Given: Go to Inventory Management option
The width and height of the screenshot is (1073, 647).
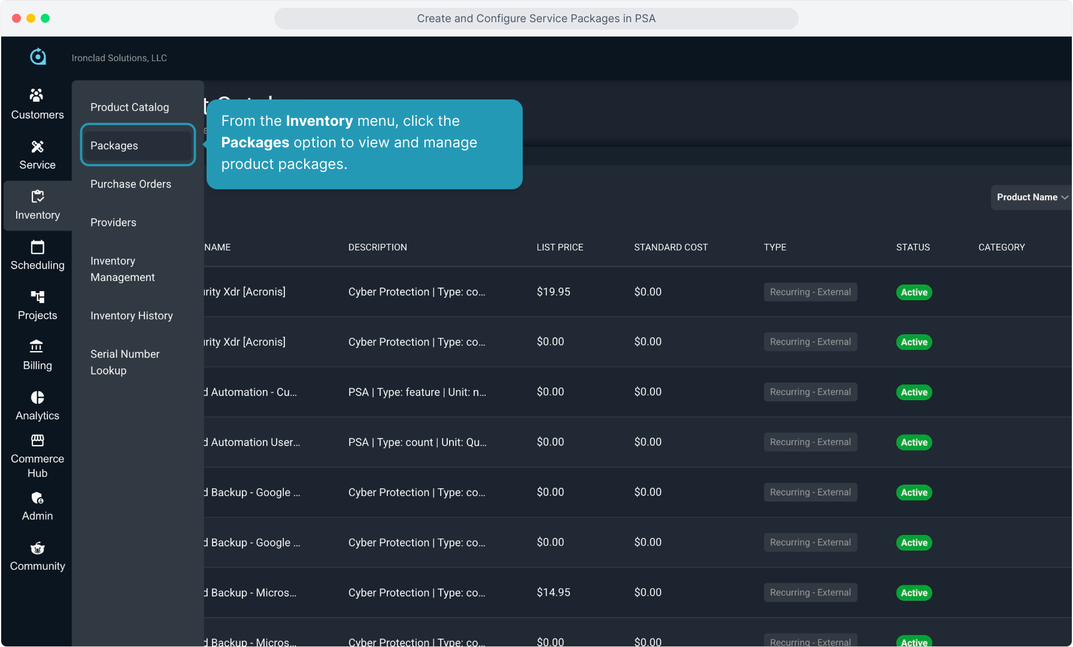Looking at the screenshot, I should [122, 269].
